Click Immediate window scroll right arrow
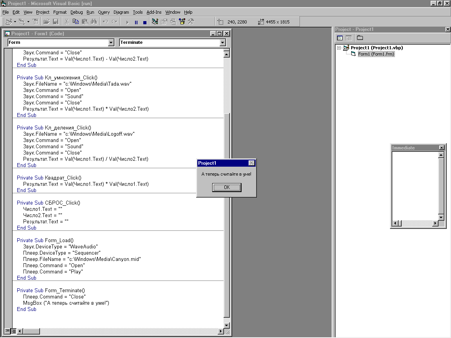The height and width of the screenshot is (338, 451). 435,223
